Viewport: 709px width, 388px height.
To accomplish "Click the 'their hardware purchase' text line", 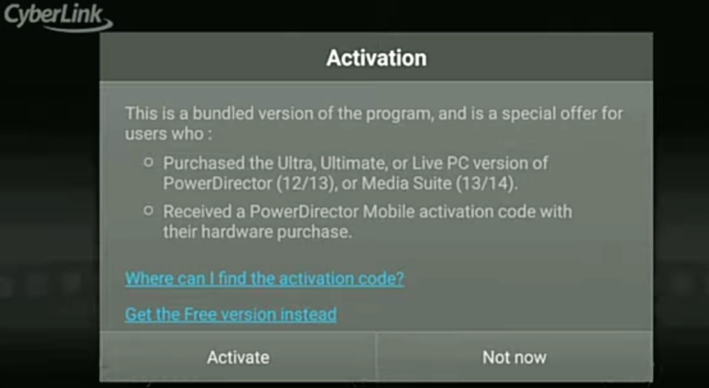I will [x=257, y=232].
